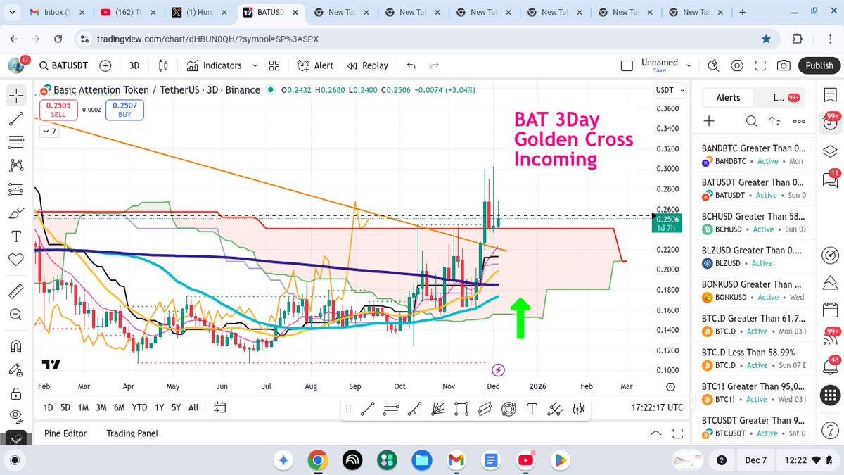Start Bar Replay mode
This screenshot has width=844, height=475.
coord(368,65)
